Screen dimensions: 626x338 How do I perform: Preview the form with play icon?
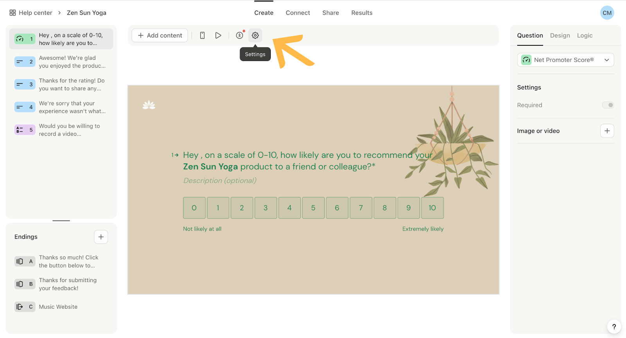pos(218,36)
